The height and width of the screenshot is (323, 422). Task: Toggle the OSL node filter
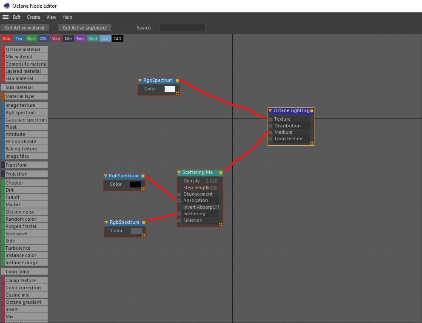[x=43, y=38]
